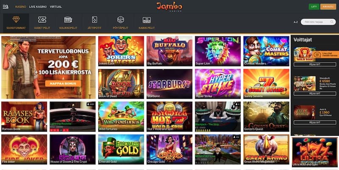Click the search magnifier icon
This screenshot has width=339, height=170.
[x=332, y=22]
